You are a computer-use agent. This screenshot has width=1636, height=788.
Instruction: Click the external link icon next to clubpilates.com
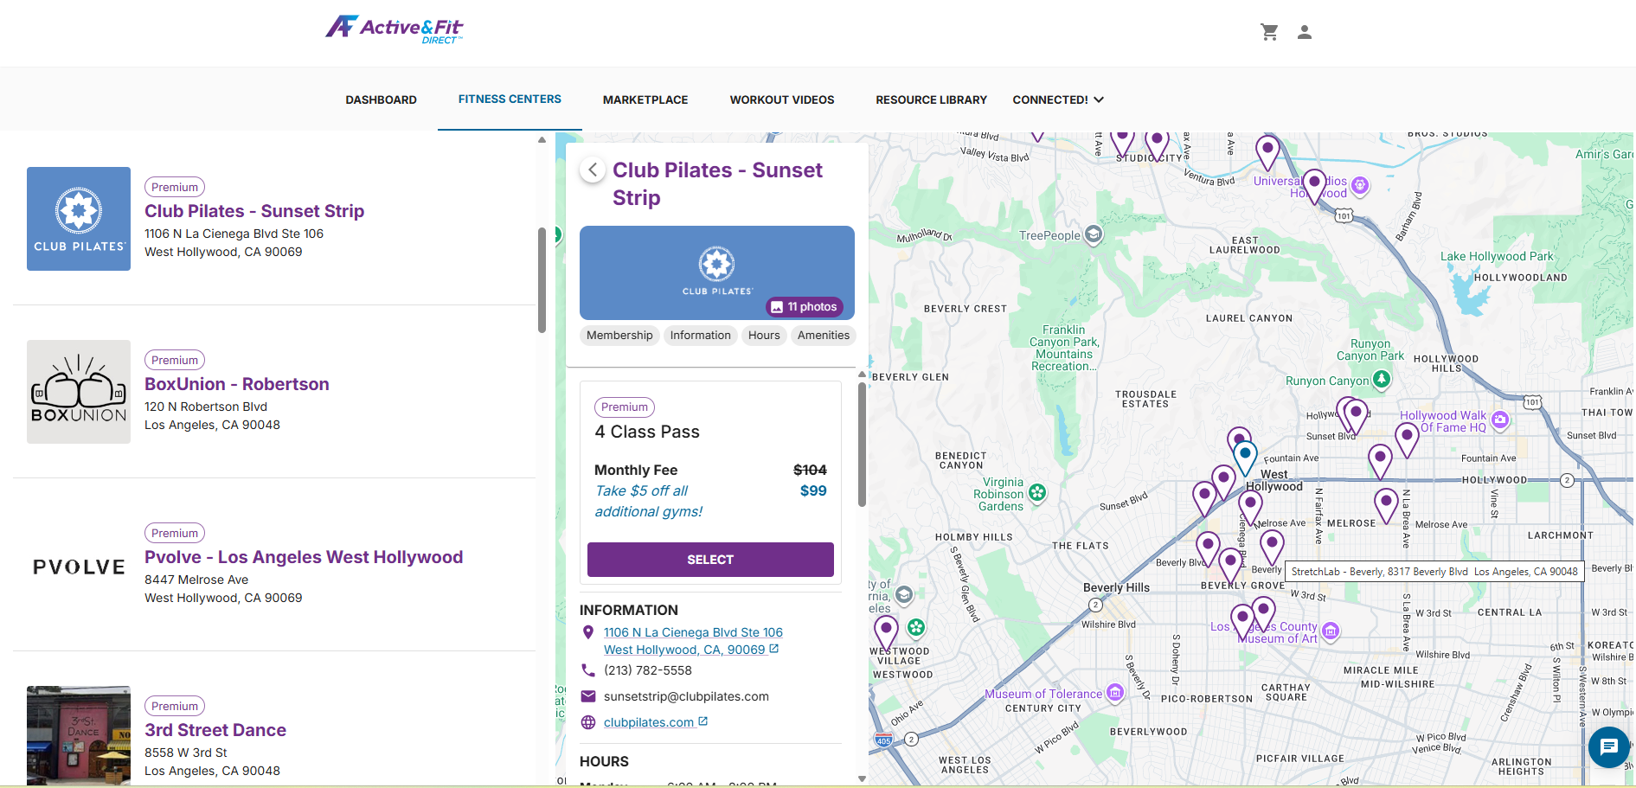tap(703, 721)
